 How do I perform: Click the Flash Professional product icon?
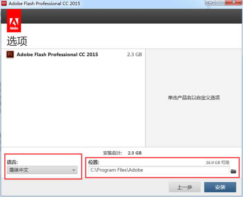[10, 55]
